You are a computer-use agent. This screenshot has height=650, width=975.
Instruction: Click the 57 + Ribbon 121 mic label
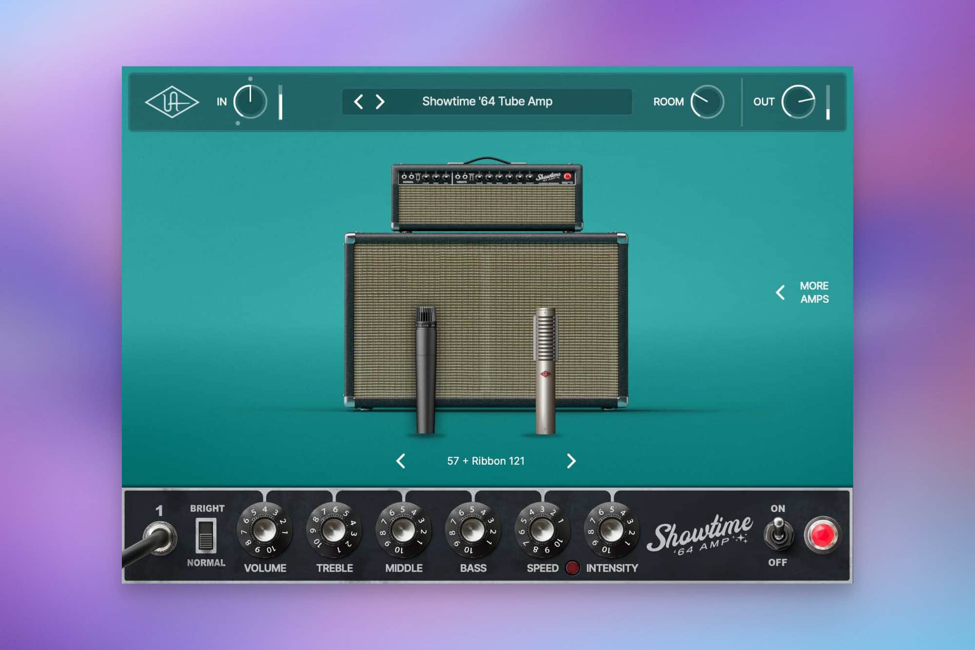point(486,461)
